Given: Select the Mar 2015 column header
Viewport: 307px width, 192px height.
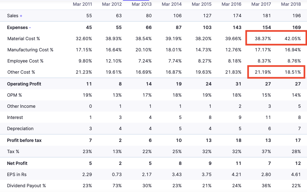Looking at the screenshot, I should [x=202, y=4].
